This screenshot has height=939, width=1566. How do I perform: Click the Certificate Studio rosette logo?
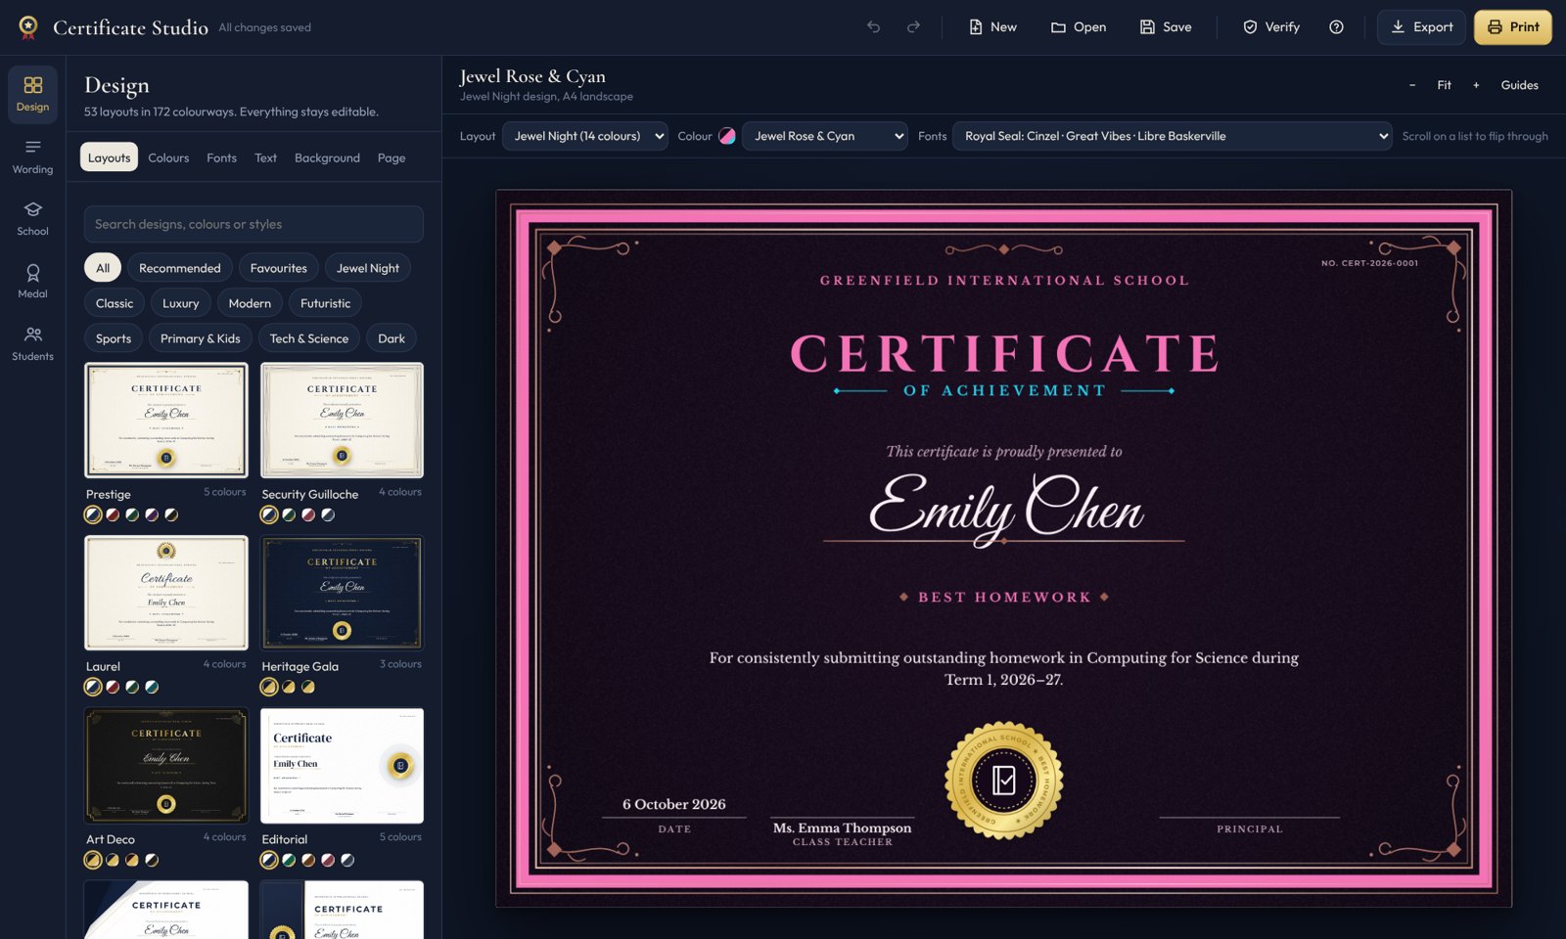pos(28,27)
